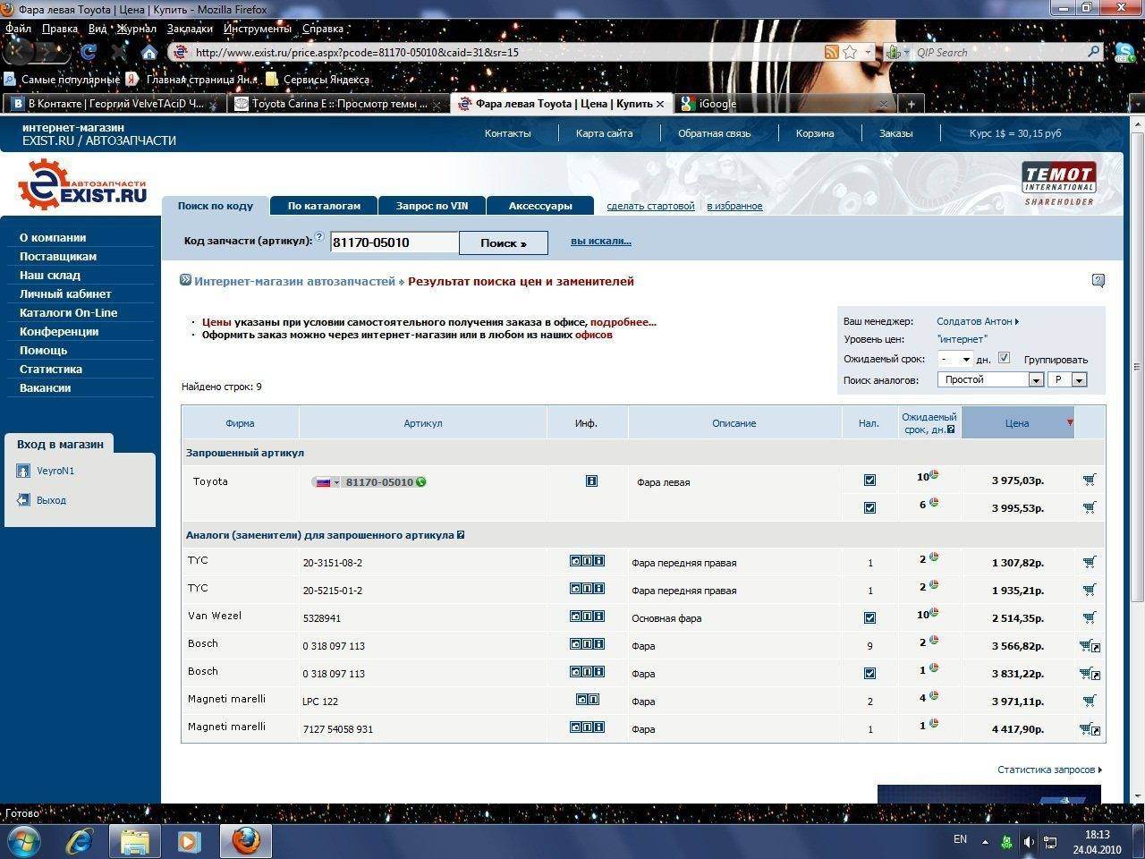Open Firefox from Windows taskbar
The height and width of the screenshot is (859, 1145).
tap(246, 841)
